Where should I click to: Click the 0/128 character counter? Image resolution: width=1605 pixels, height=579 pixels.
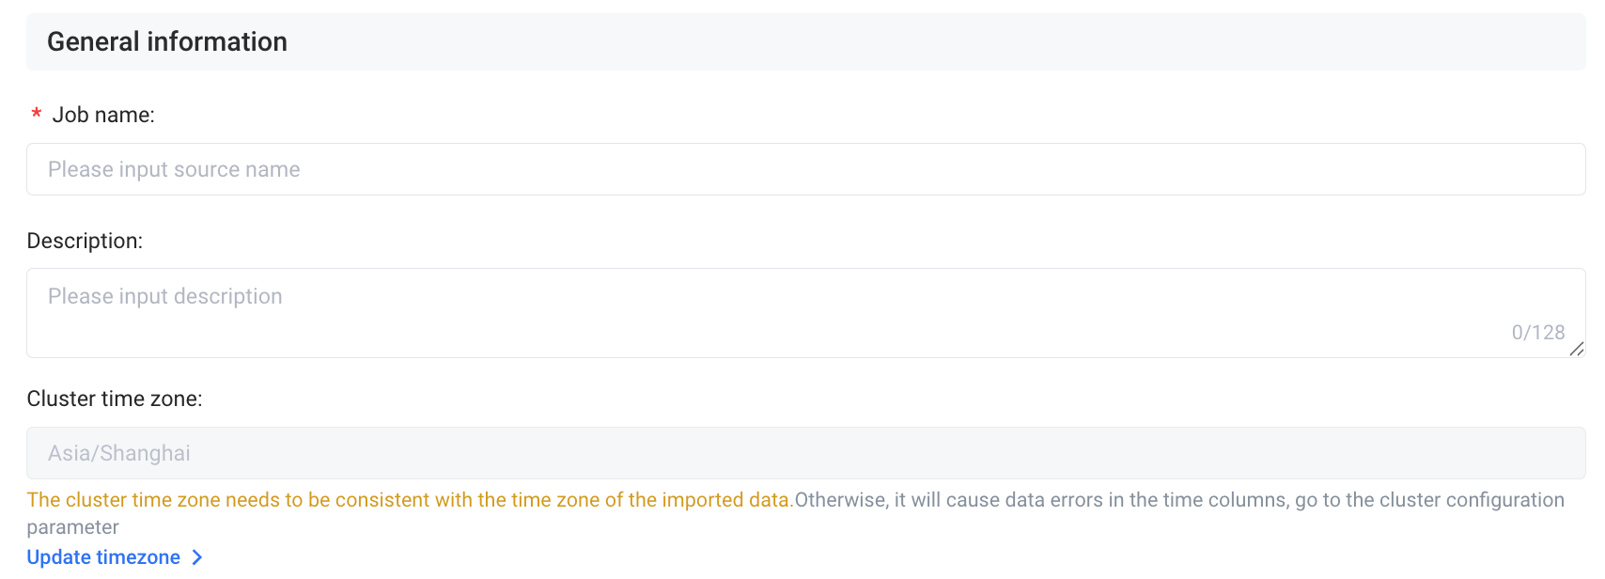tap(1537, 333)
